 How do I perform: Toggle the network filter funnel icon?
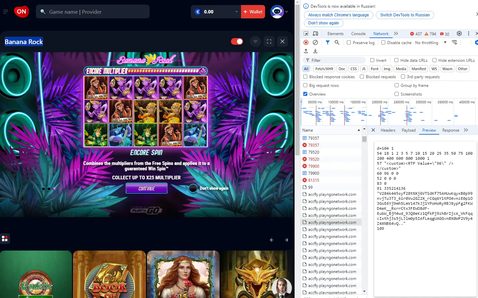328,42
